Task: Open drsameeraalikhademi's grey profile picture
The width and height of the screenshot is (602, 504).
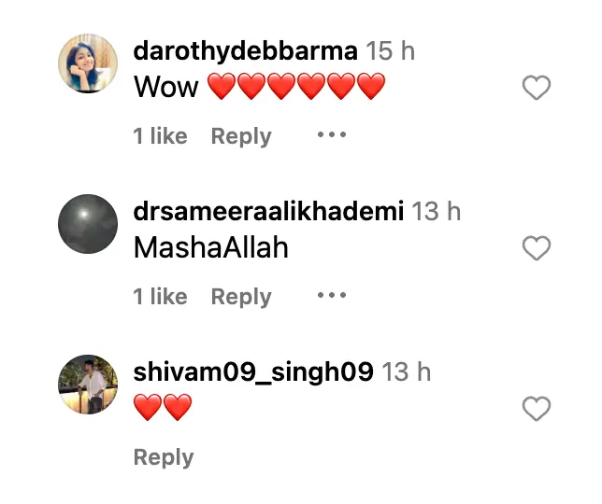Action: tap(88, 224)
